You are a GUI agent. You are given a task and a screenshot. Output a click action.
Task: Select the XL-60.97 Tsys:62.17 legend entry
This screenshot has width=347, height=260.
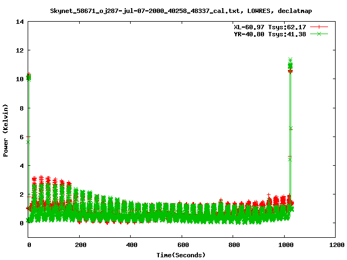click(x=270, y=27)
